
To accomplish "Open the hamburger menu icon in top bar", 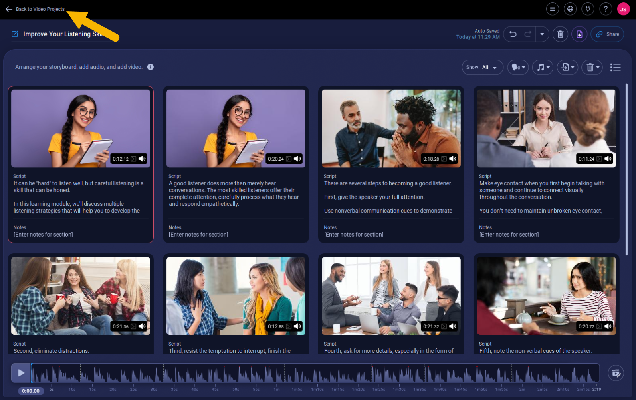I will (552, 9).
